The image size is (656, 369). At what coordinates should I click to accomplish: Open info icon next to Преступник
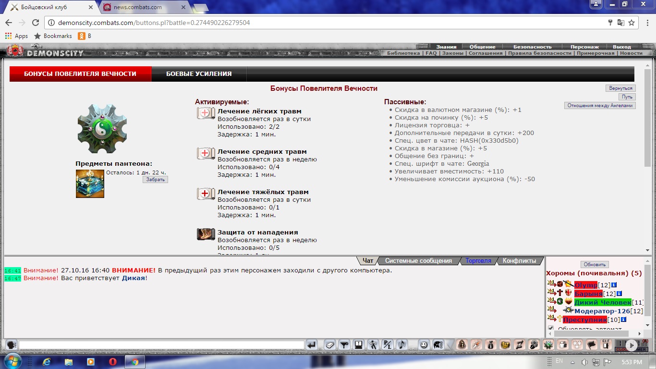point(623,320)
